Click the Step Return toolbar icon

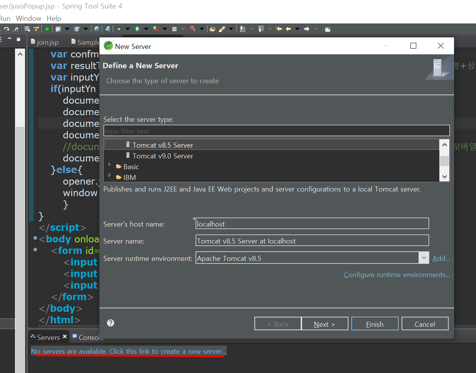coord(16,29)
